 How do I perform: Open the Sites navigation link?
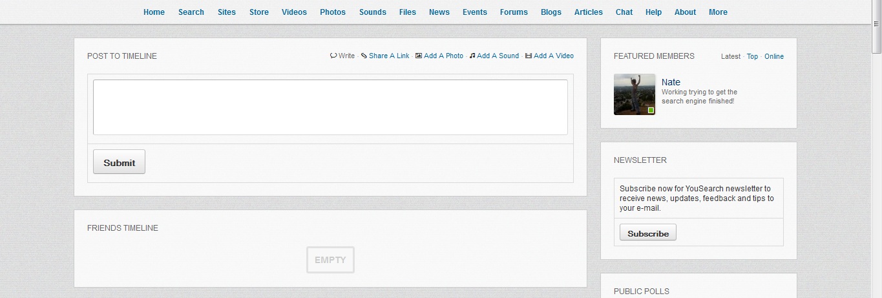pos(227,12)
